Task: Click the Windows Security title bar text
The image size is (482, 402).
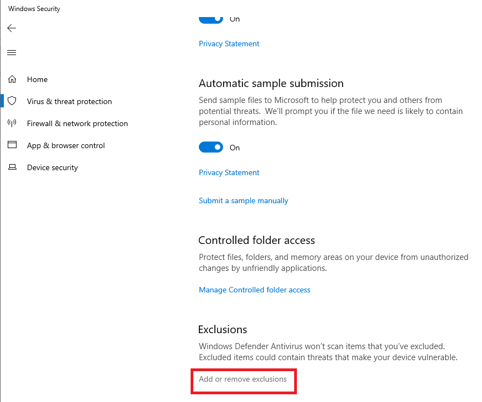Action: click(34, 9)
